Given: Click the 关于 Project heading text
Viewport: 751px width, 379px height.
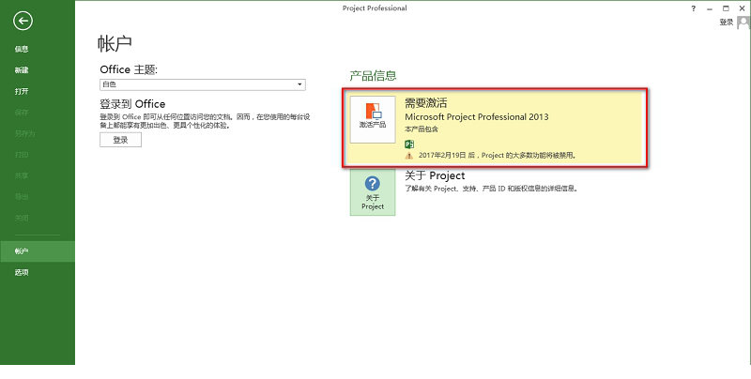Looking at the screenshot, I should [435, 175].
